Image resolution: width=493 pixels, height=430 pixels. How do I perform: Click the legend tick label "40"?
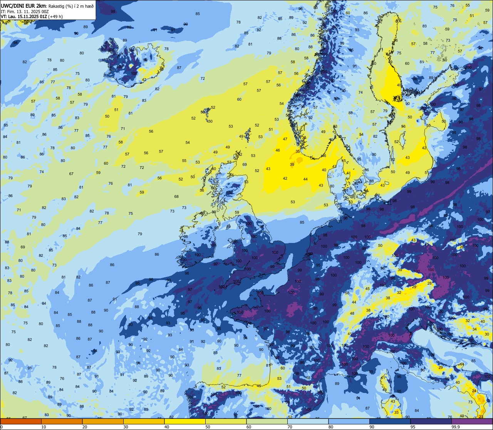tap(167, 427)
